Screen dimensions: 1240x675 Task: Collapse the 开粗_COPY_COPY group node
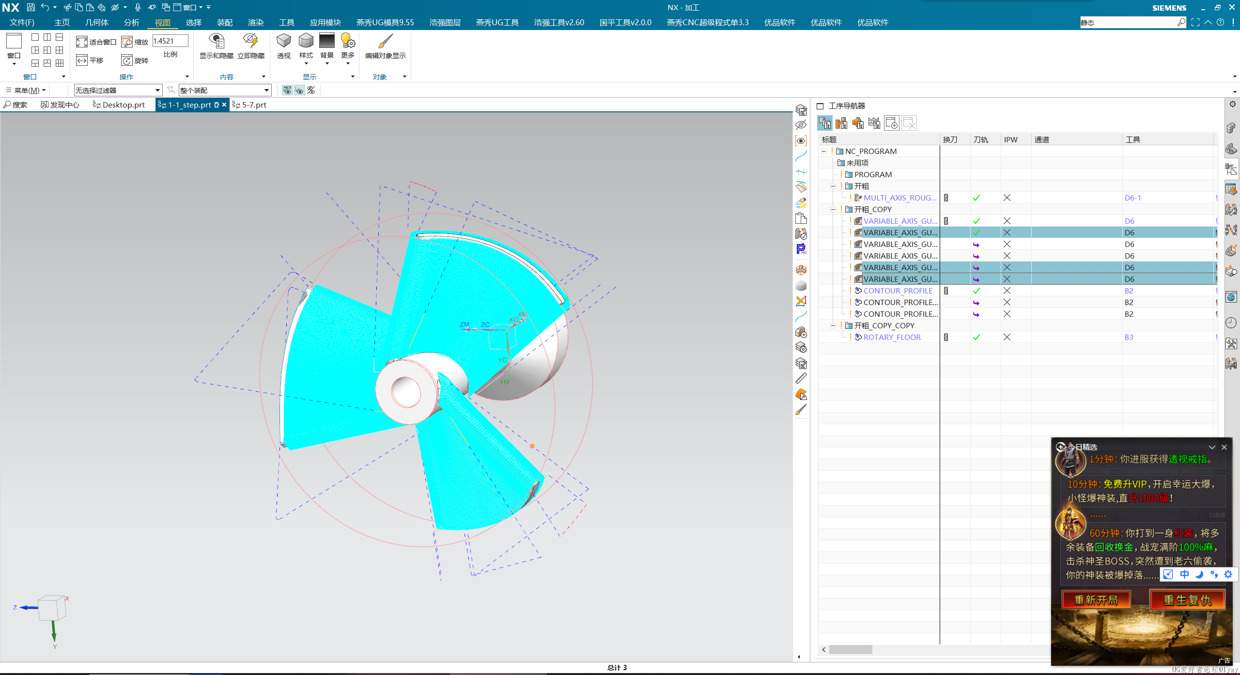833,325
